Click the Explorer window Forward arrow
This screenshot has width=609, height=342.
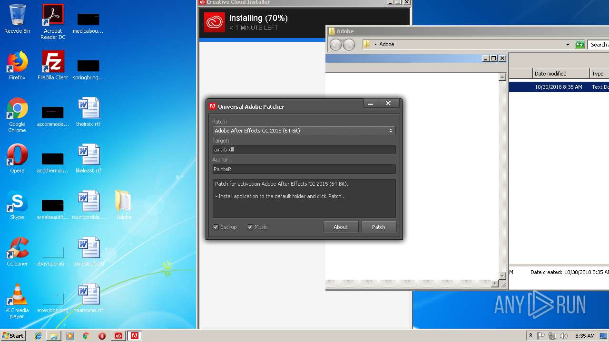pyautogui.click(x=349, y=45)
